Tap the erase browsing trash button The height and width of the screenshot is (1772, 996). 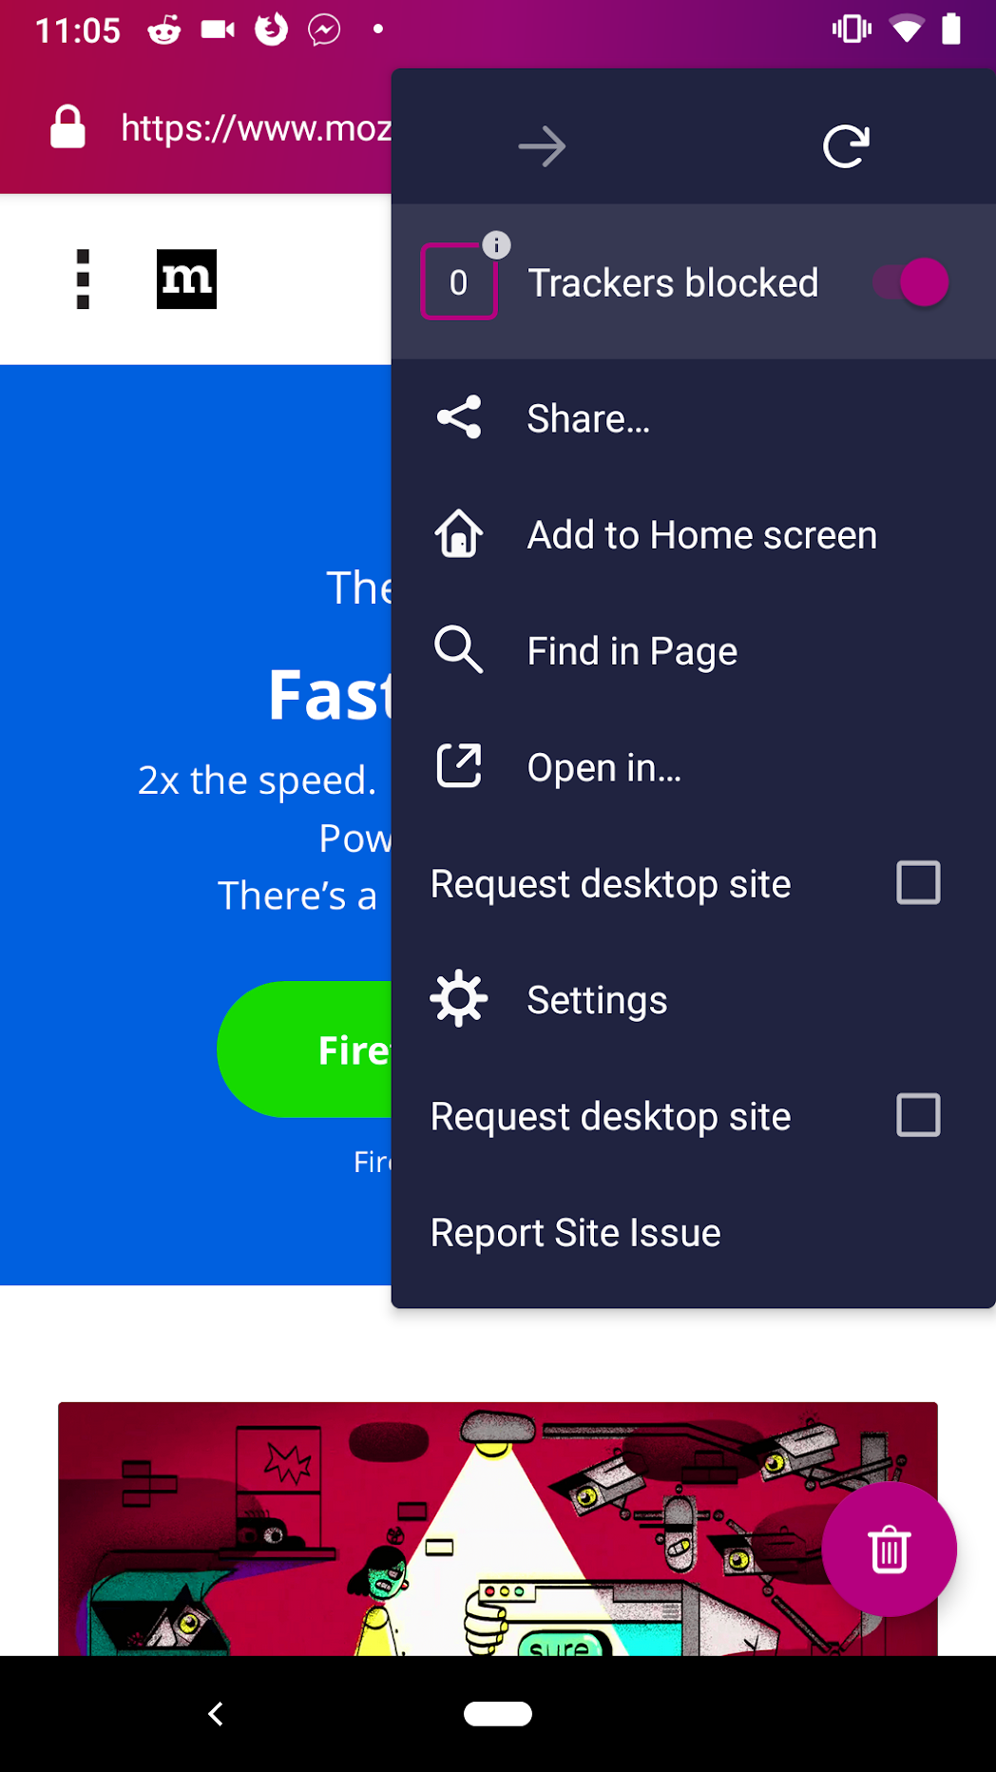coord(888,1548)
